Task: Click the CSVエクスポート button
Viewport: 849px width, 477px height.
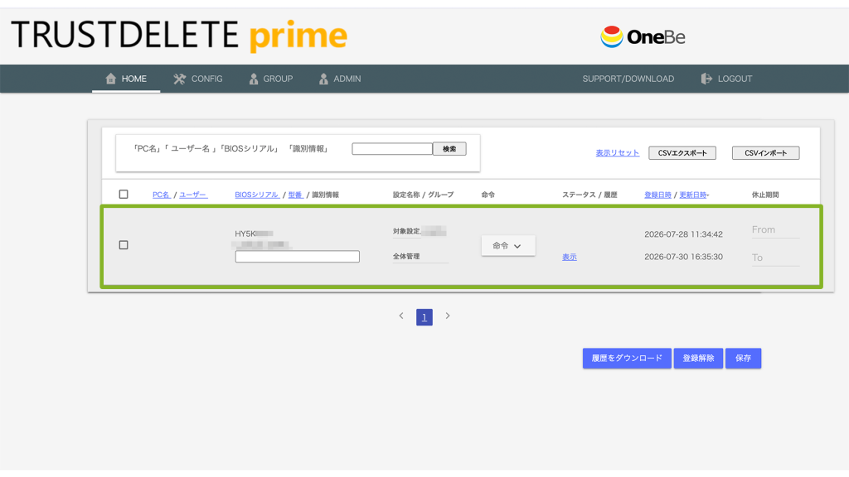Action: [682, 153]
